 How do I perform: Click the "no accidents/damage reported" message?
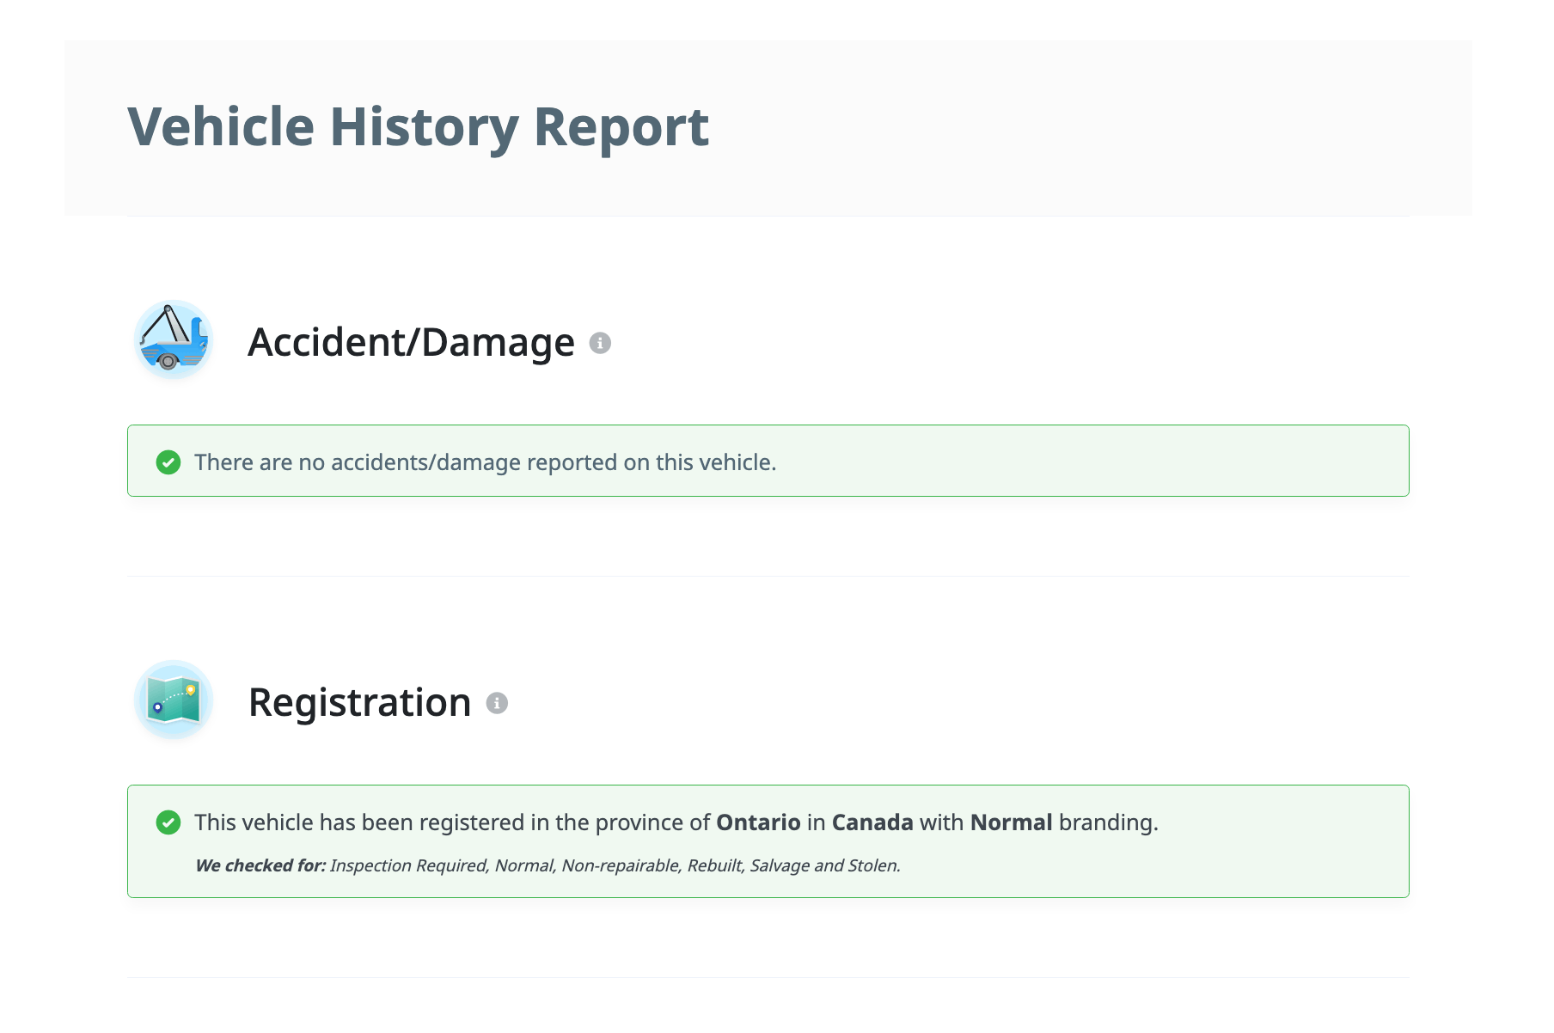485,462
